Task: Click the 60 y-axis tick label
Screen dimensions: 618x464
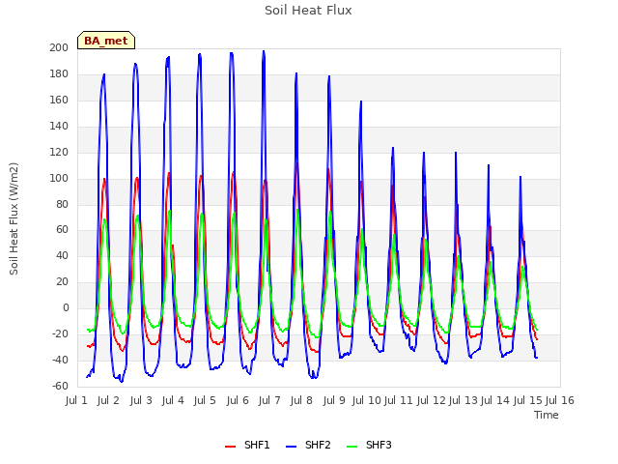Action: [x=62, y=230]
